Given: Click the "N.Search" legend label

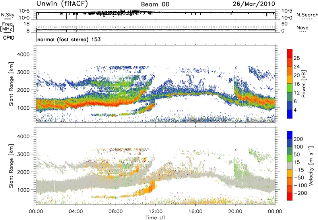Looking at the screenshot, I should coord(307,15).
